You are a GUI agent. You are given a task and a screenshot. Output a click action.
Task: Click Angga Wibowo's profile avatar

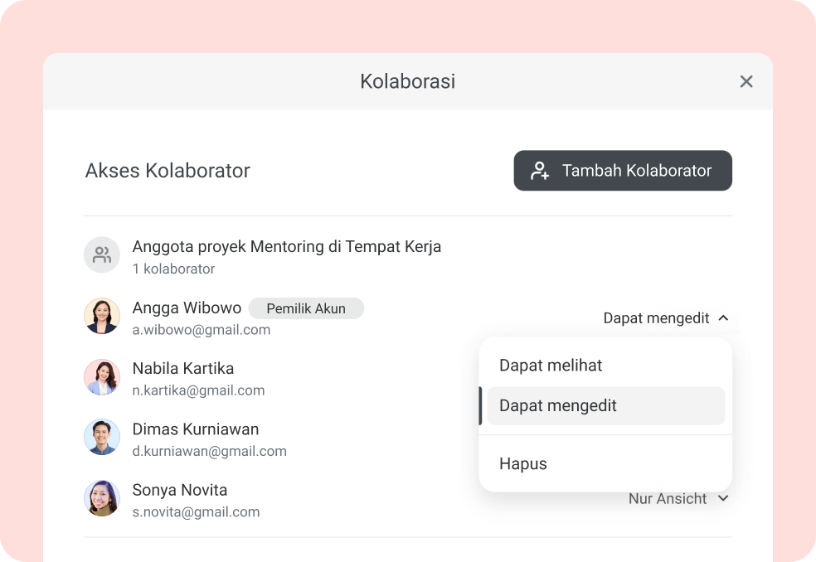pos(101,316)
